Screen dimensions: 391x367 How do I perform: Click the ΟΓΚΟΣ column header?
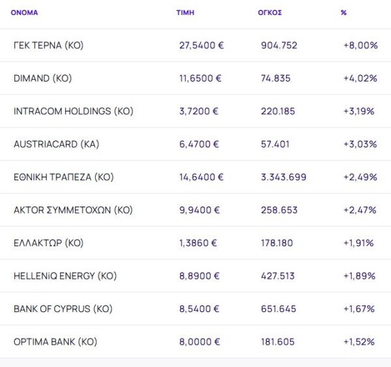pos(270,12)
